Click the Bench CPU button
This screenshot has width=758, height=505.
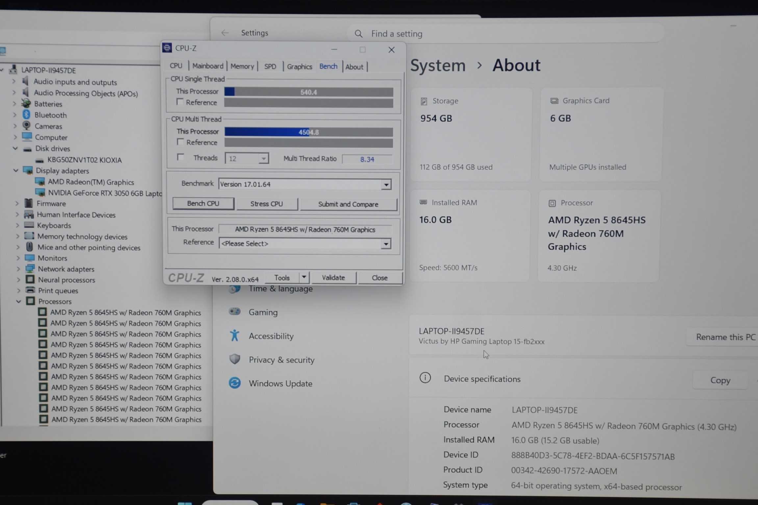click(x=203, y=204)
